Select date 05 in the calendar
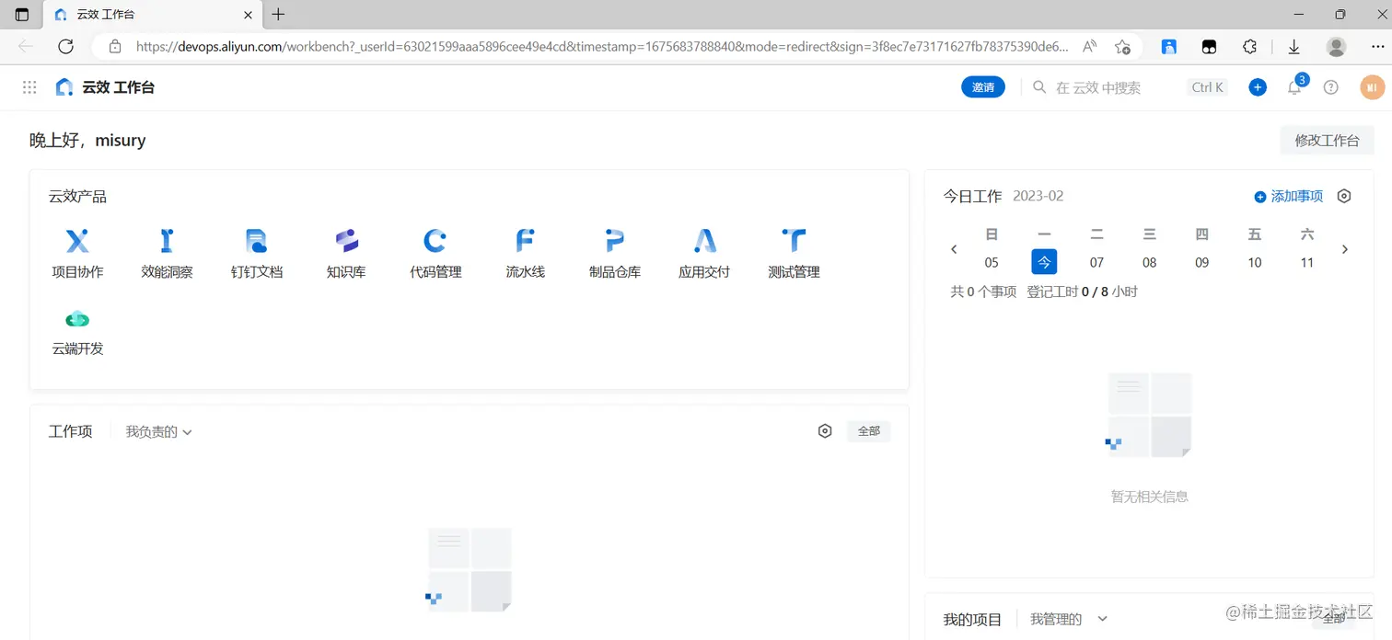 coord(992,262)
